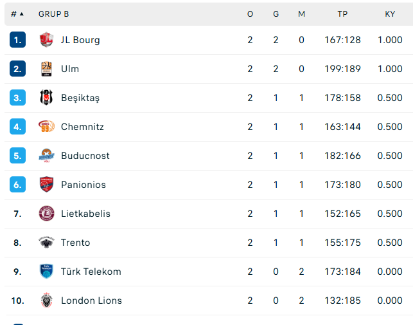Click the London Lions team logo
This screenshot has width=413, height=325.
tap(46, 301)
